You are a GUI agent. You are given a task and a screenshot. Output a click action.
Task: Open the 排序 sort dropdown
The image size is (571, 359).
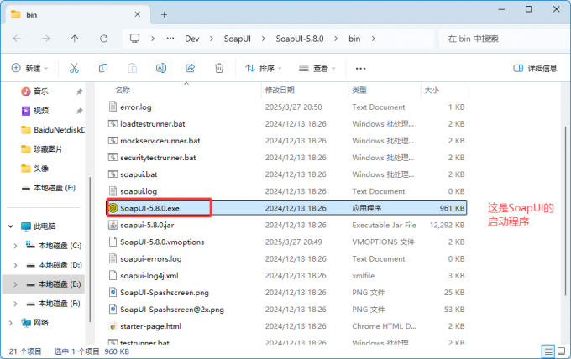click(264, 68)
